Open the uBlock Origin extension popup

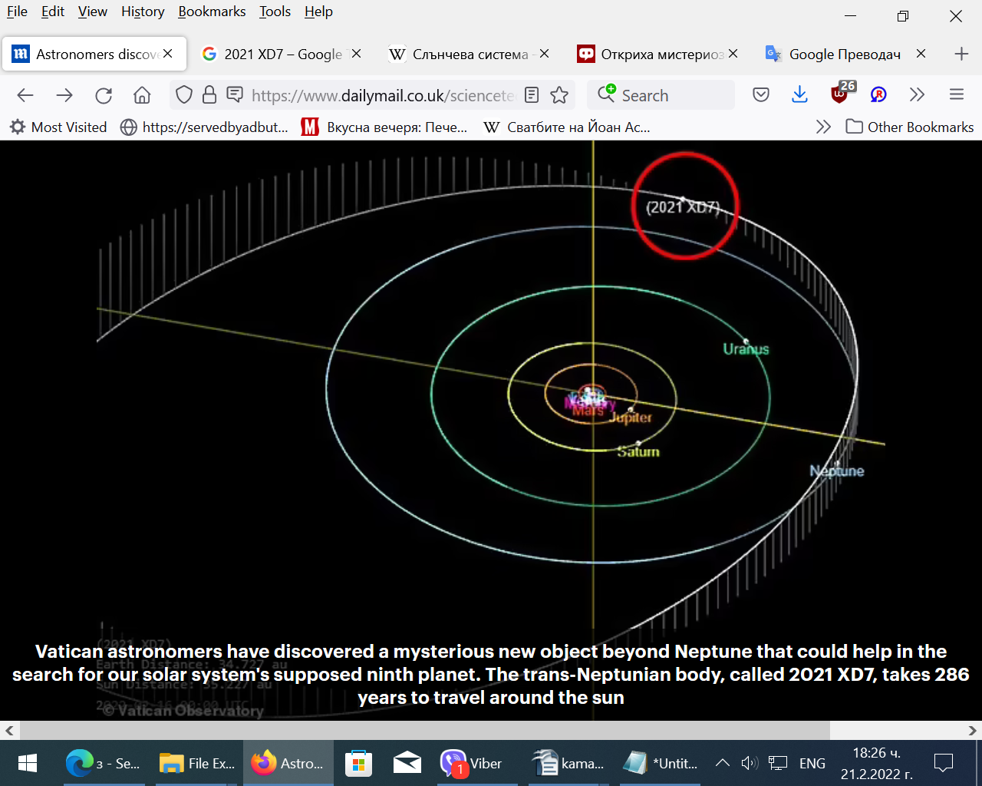pos(840,95)
